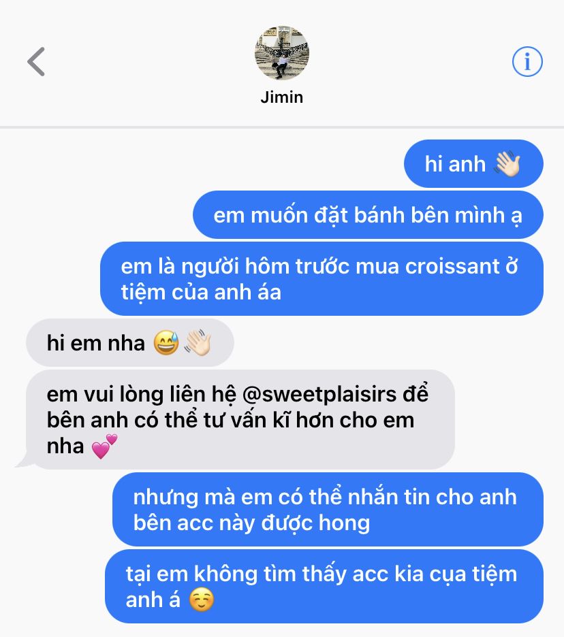This screenshot has height=637, width=564.
Task: Tap the relieved smiling face emoji
Action: (202, 600)
